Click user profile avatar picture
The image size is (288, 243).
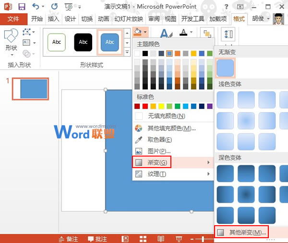click(278, 19)
